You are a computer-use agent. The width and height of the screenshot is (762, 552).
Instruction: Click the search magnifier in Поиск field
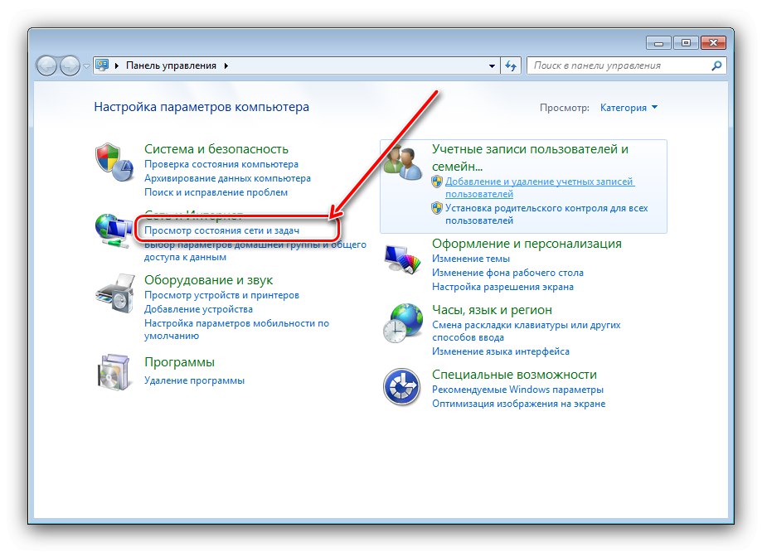tap(716, 65)
